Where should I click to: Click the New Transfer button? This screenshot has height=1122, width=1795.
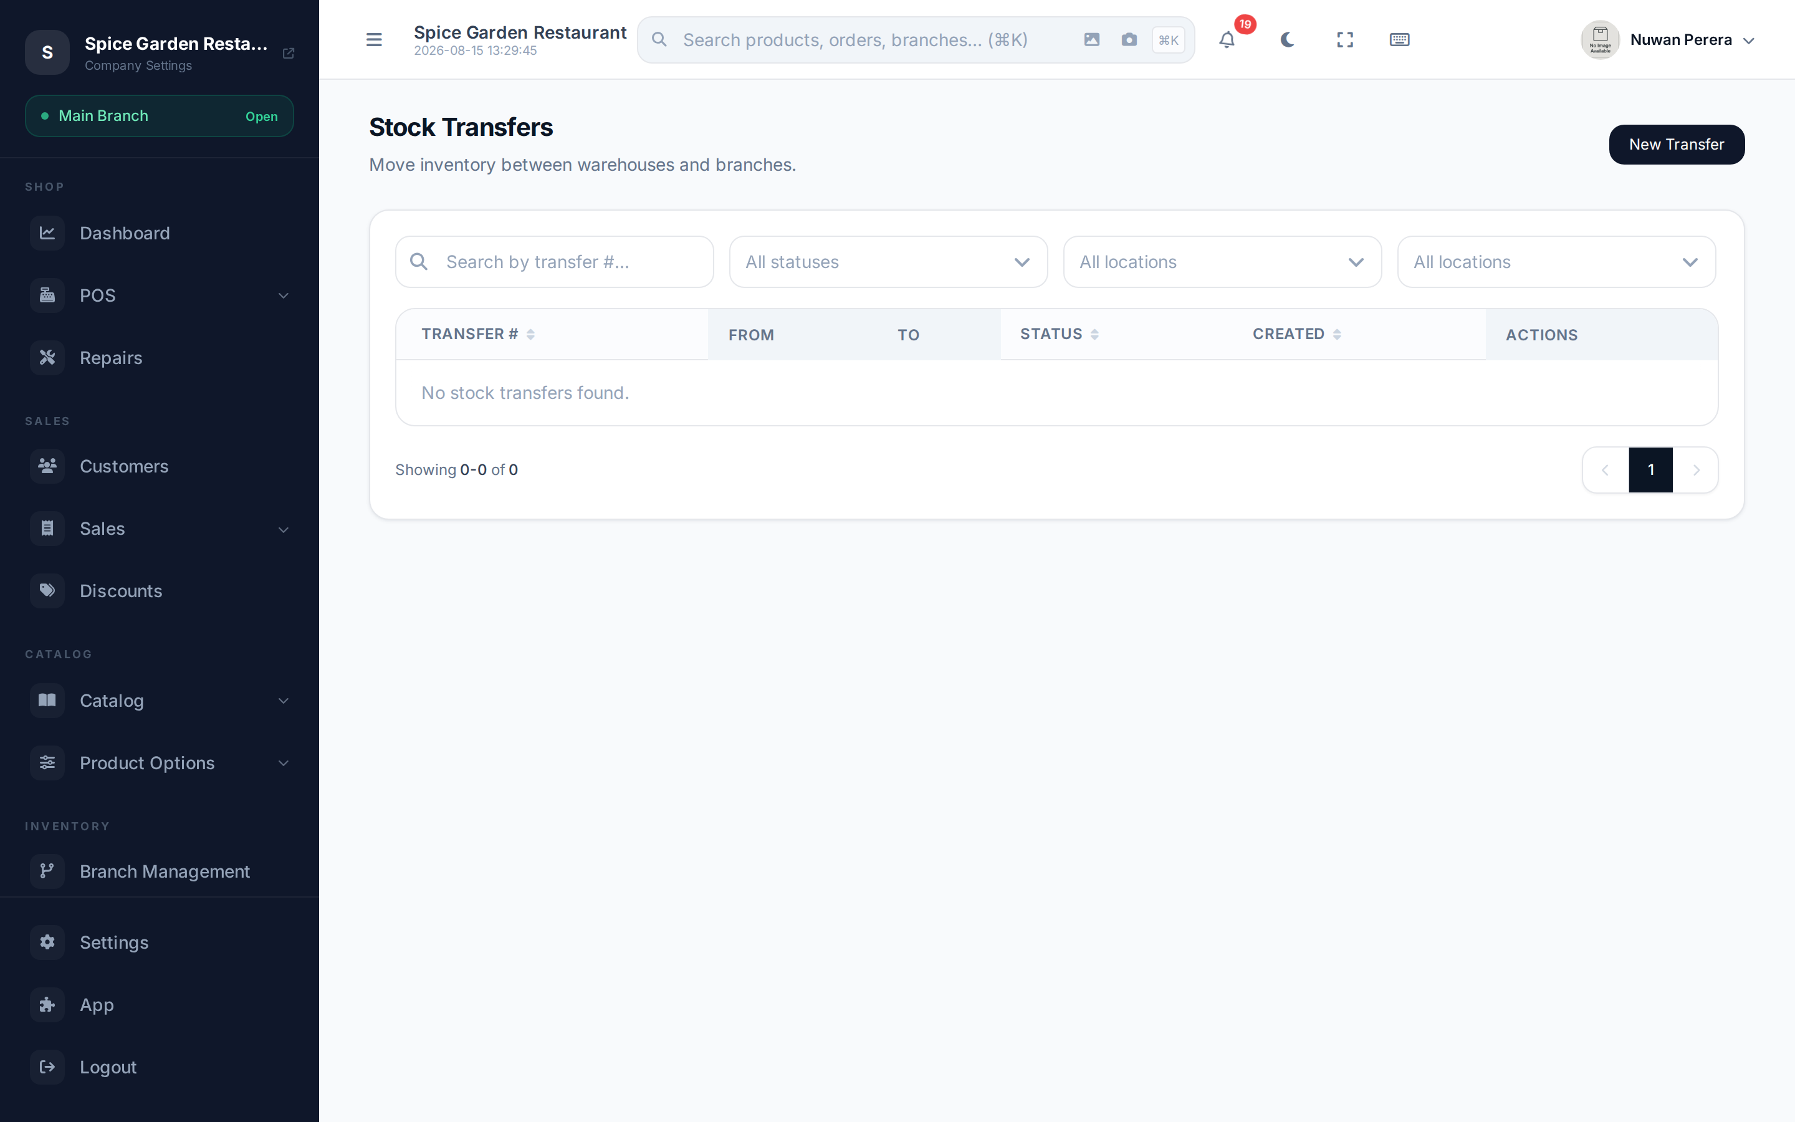[1677, 145]
